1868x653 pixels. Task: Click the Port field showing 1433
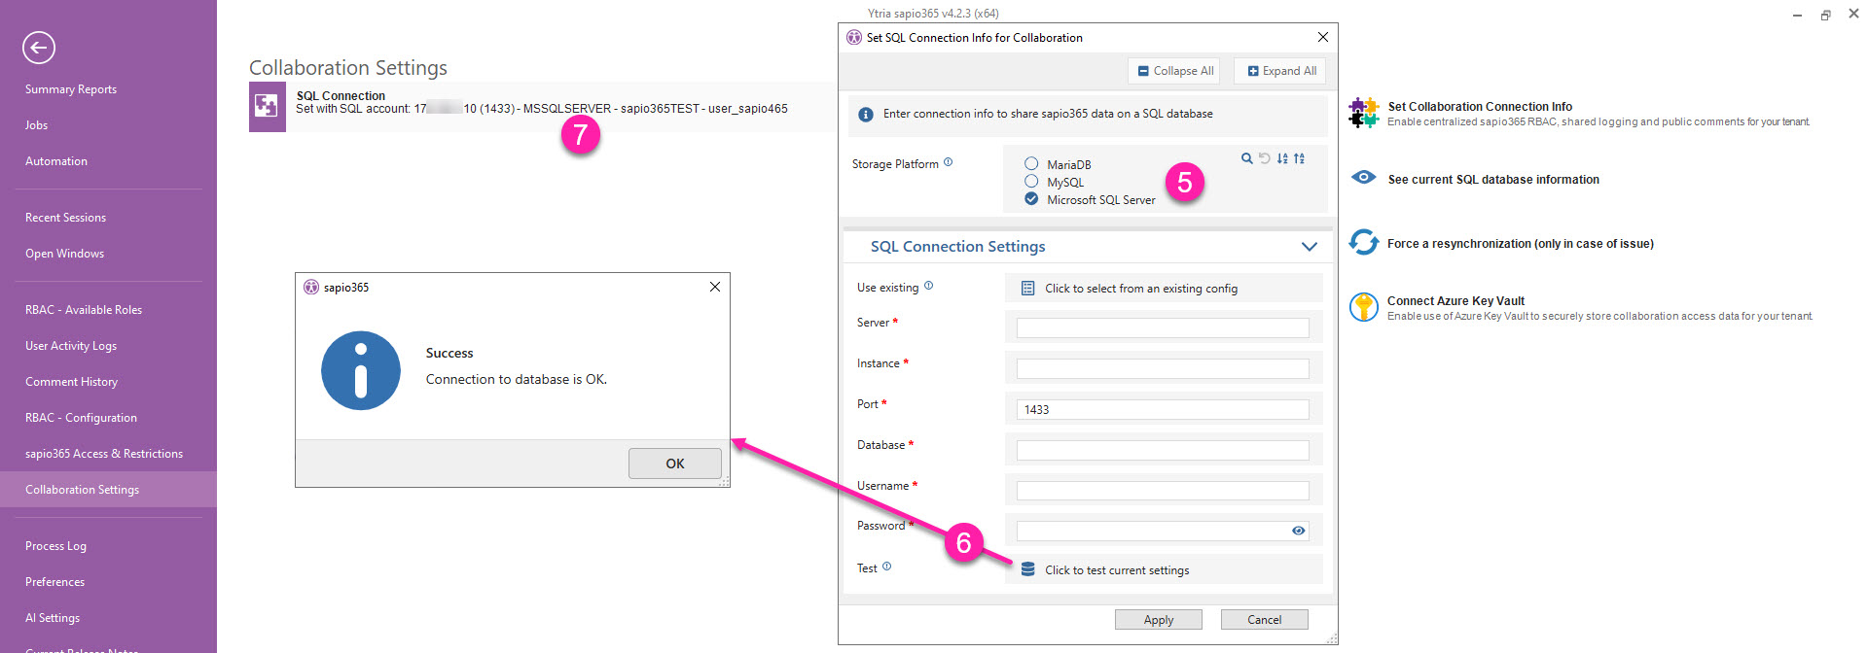[1163, 409]
